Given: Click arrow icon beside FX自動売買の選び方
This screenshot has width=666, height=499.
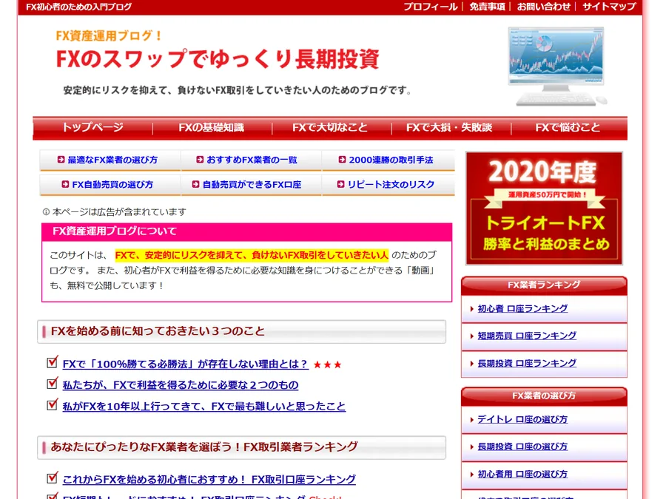Looking at the screenshot, I should [65, 184].
